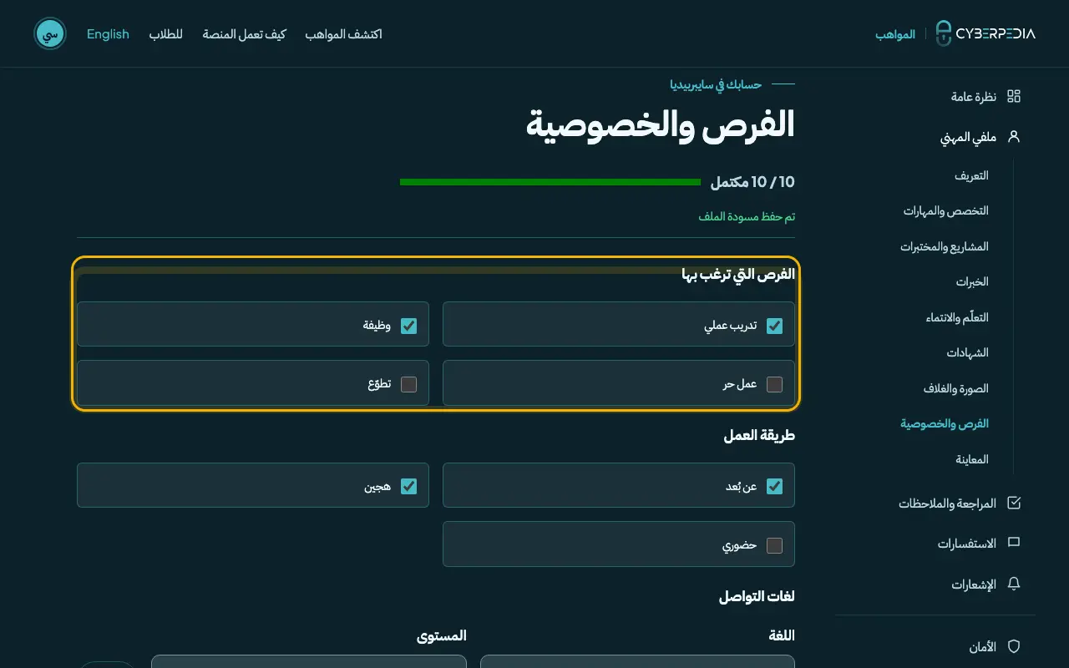The width and height of the screenshot is (1069, 668).
Task: Go to الشهادات section
Action: (967, 352)
